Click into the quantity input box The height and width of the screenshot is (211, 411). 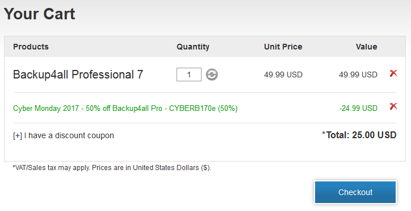coord(188,75)
